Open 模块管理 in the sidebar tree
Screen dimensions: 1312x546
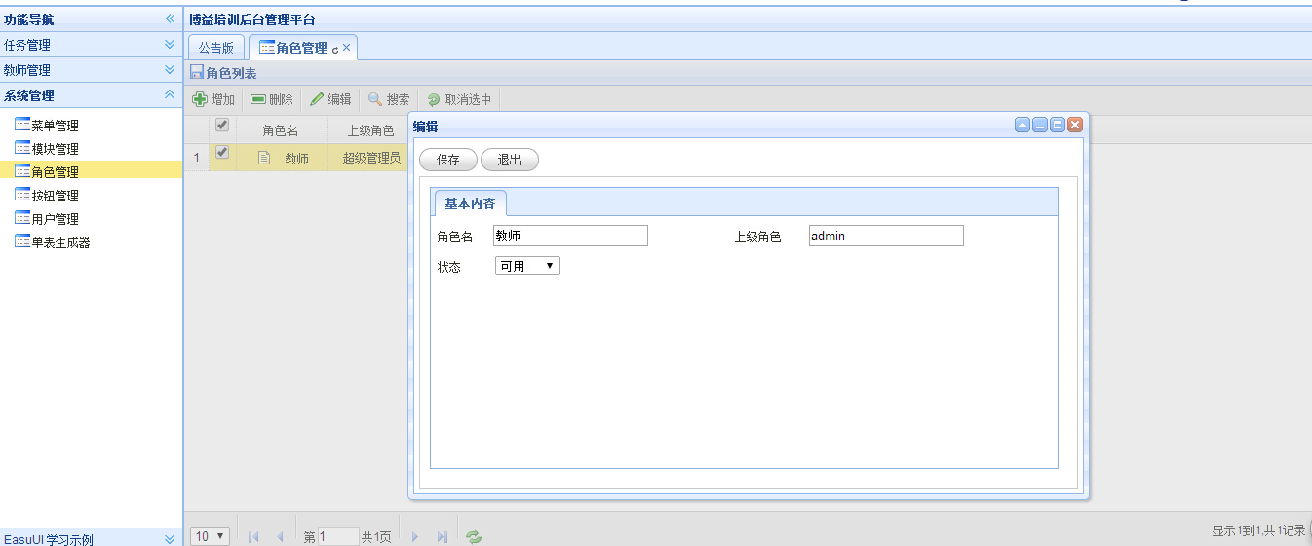coord(55,149)
